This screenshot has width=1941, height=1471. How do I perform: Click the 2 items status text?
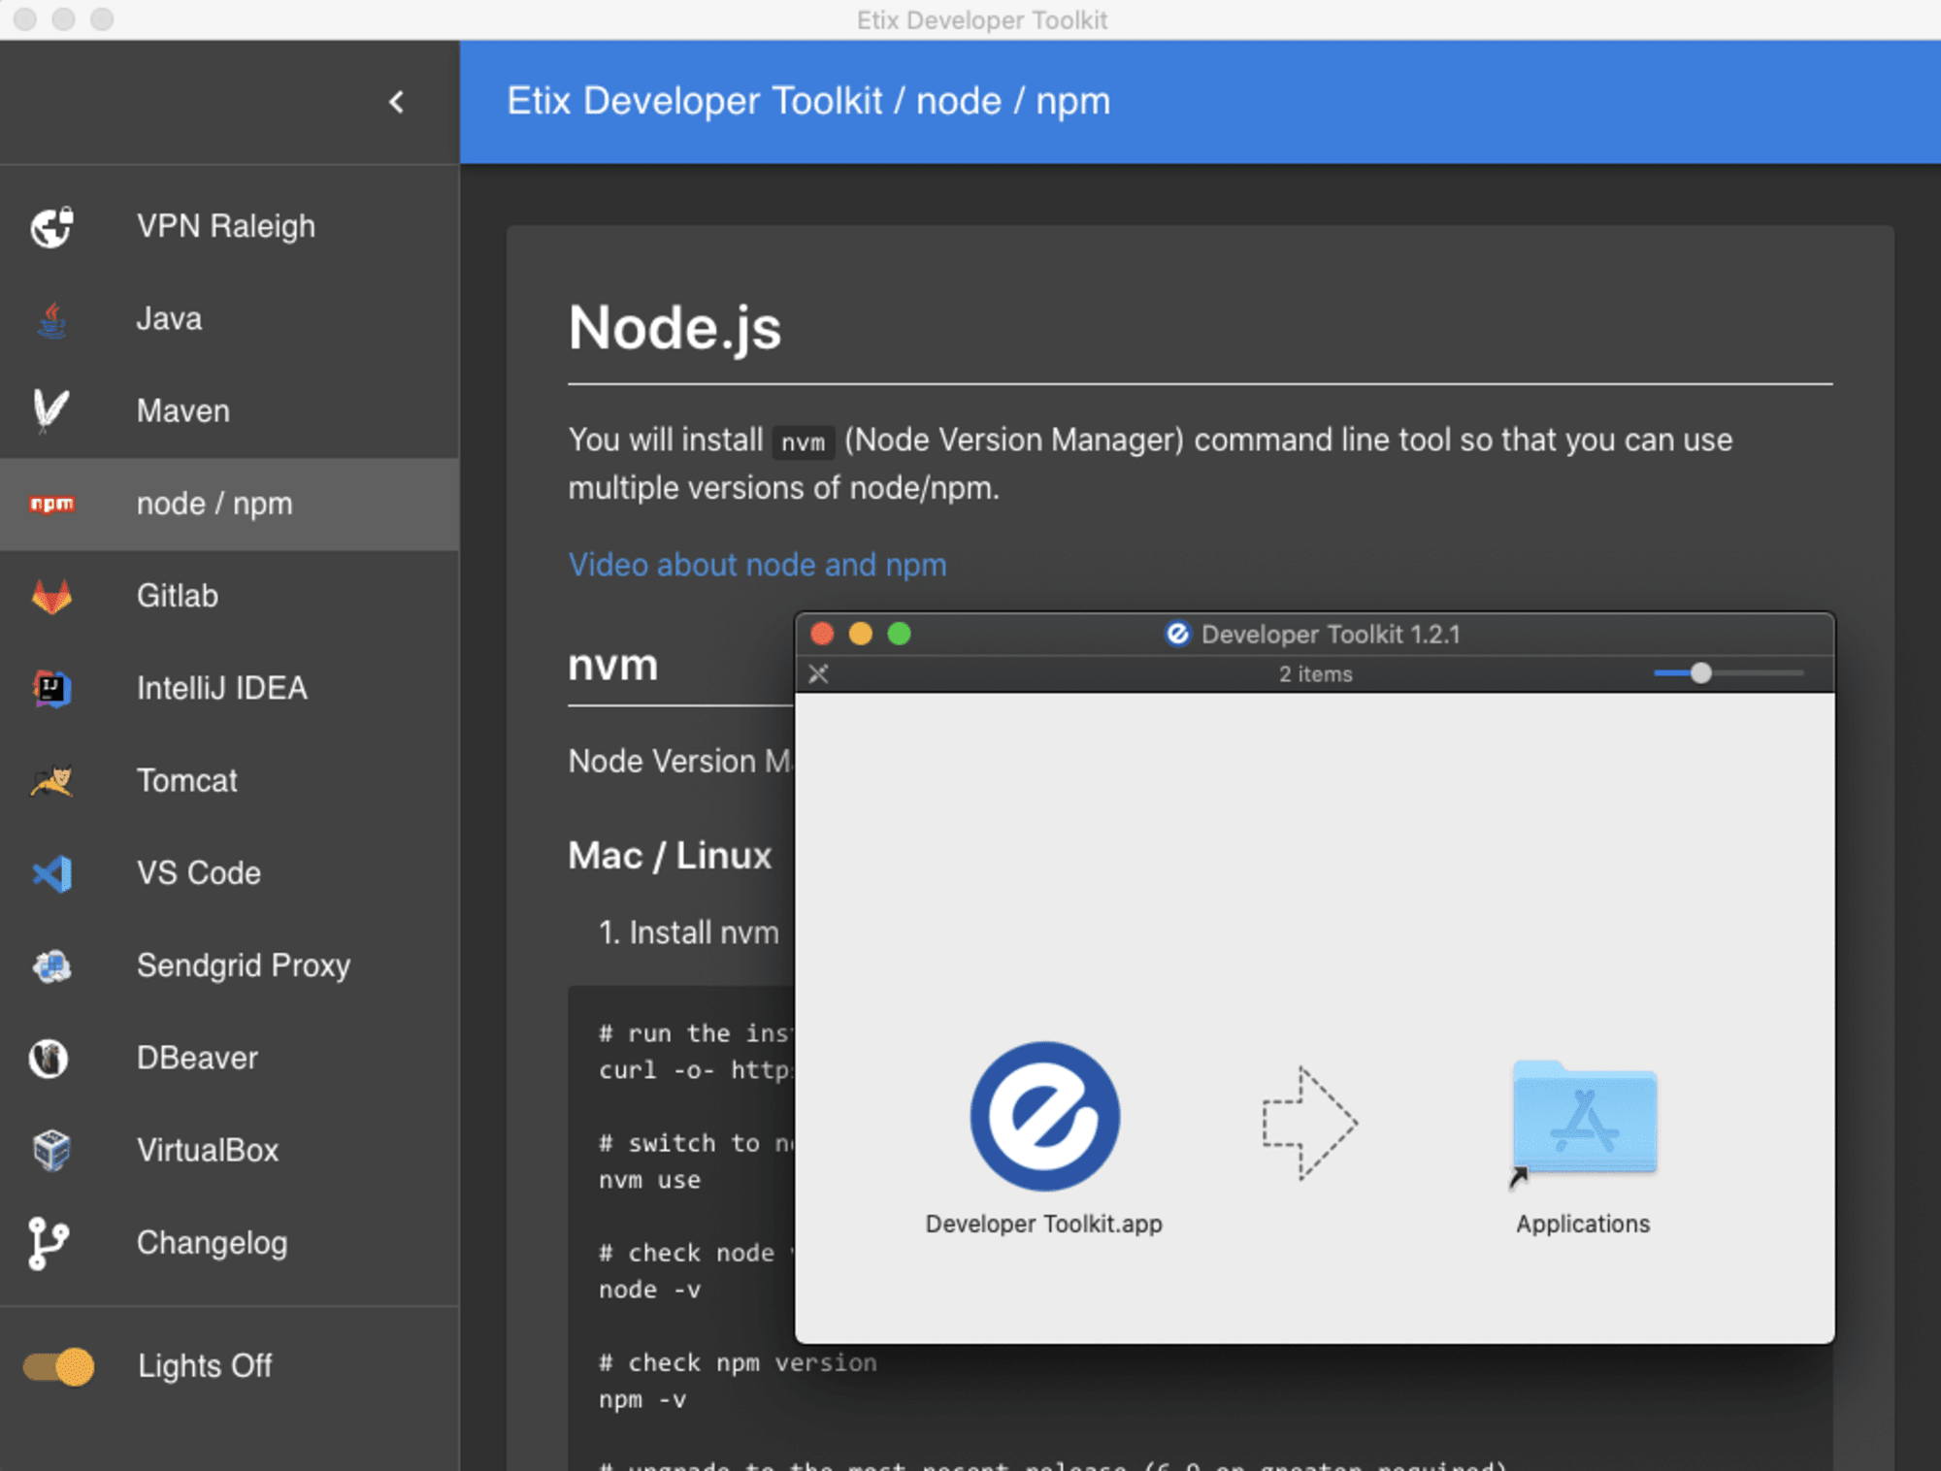pyautogui.click(x=1315, y=673)
